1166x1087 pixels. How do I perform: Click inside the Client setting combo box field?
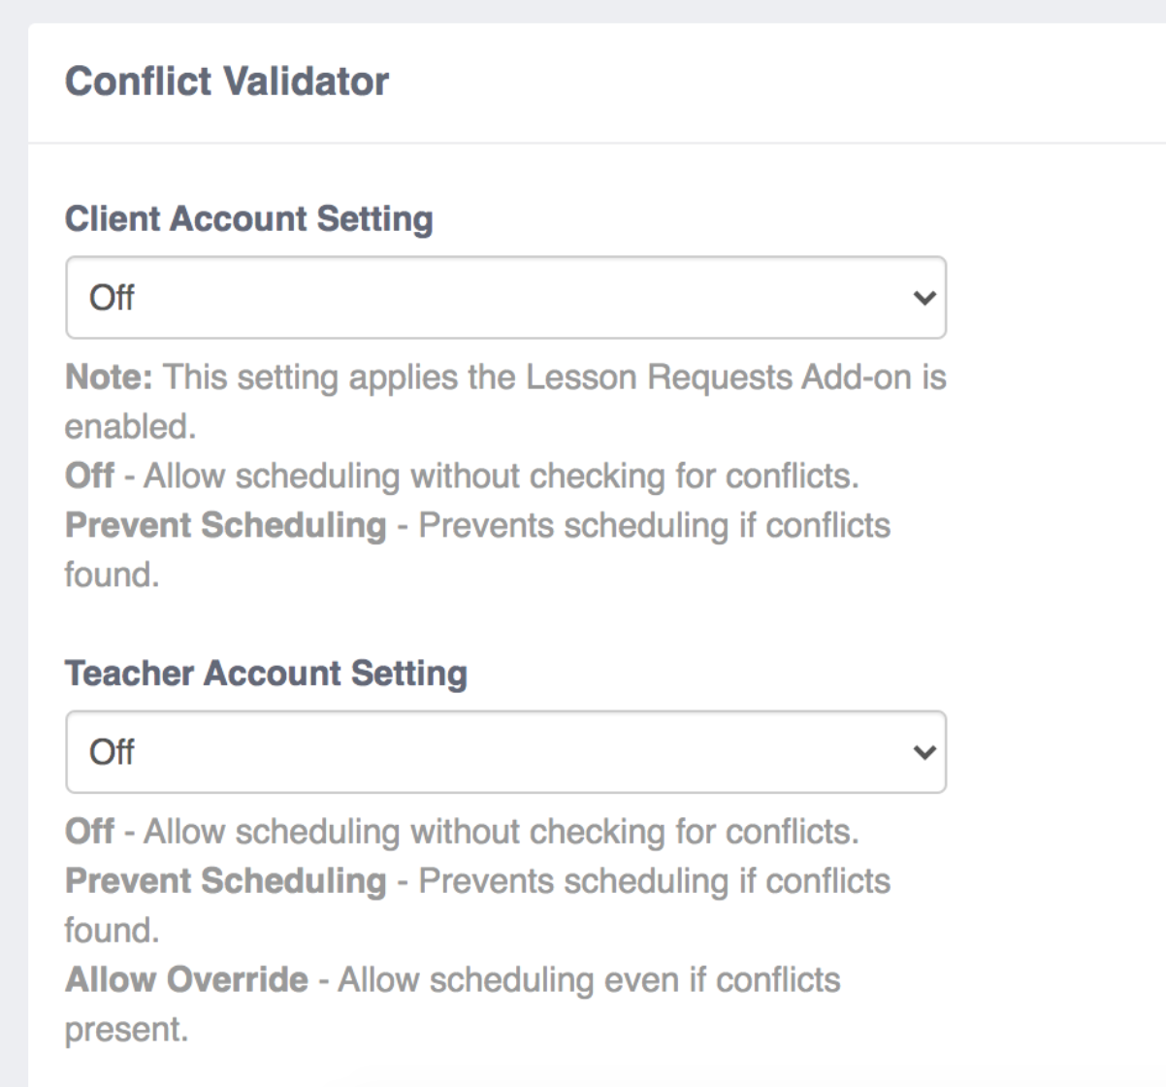(388, 297)
